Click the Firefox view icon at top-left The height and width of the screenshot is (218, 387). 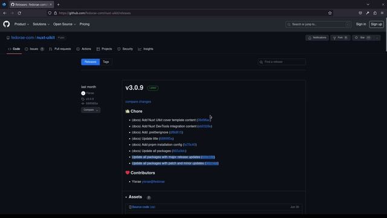4,4
